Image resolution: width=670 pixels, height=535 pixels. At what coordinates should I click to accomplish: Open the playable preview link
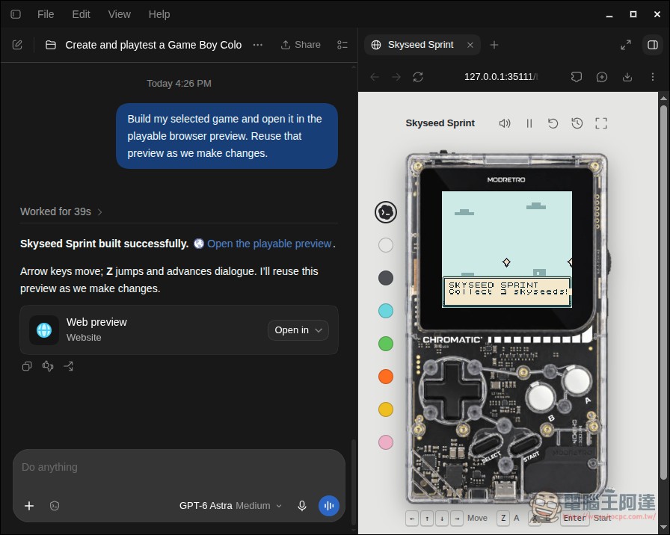(x=269, y=244)
